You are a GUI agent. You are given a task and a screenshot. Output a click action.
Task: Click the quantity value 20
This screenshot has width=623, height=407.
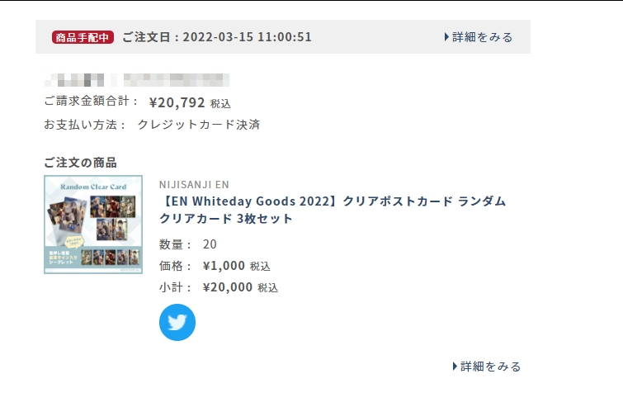click(x=210, y=244)
